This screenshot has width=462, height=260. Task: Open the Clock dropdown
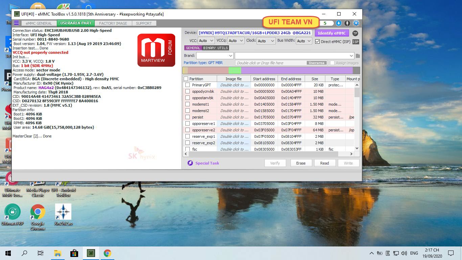[266, 41]
